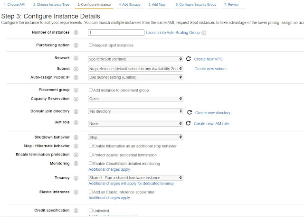Expand the Shutdown behavior dropdown
The height and width of the screenshot is (220, 304).
[x=135, y=137]
